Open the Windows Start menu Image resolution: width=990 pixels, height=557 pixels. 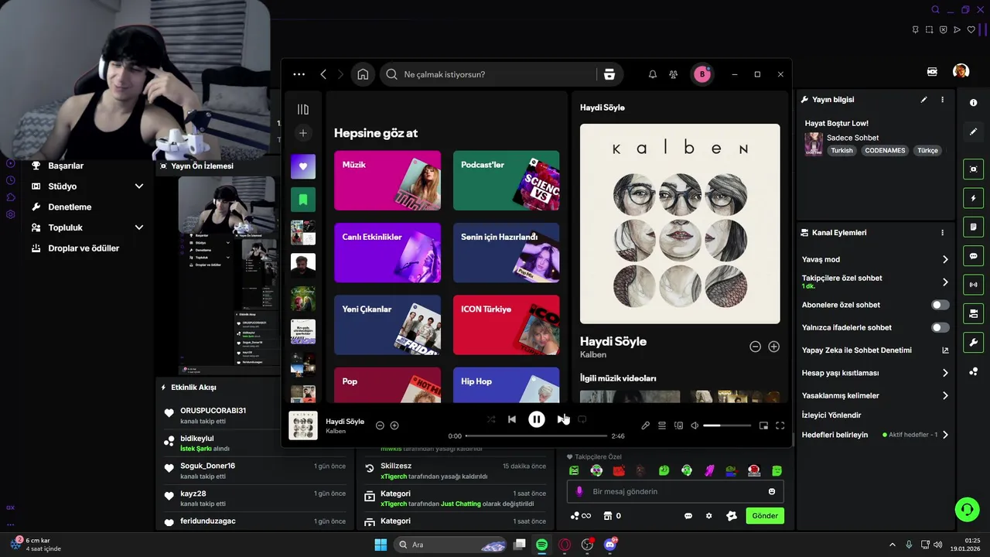point(381,545)
